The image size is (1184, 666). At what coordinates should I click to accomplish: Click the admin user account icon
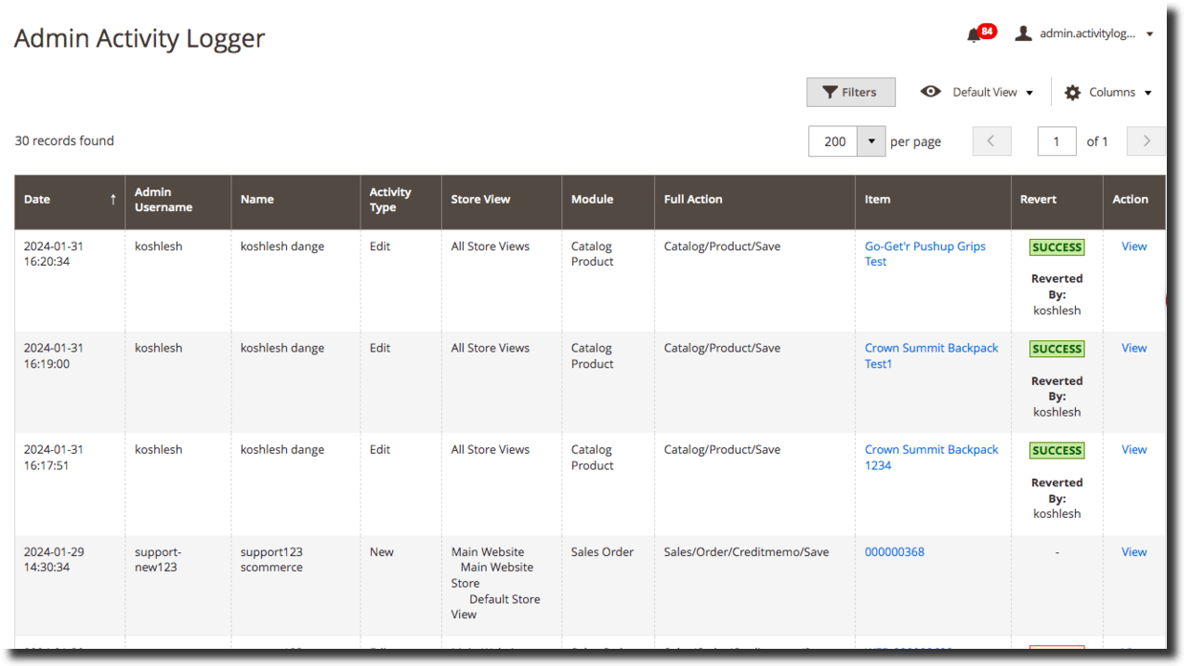point(1022,33)
